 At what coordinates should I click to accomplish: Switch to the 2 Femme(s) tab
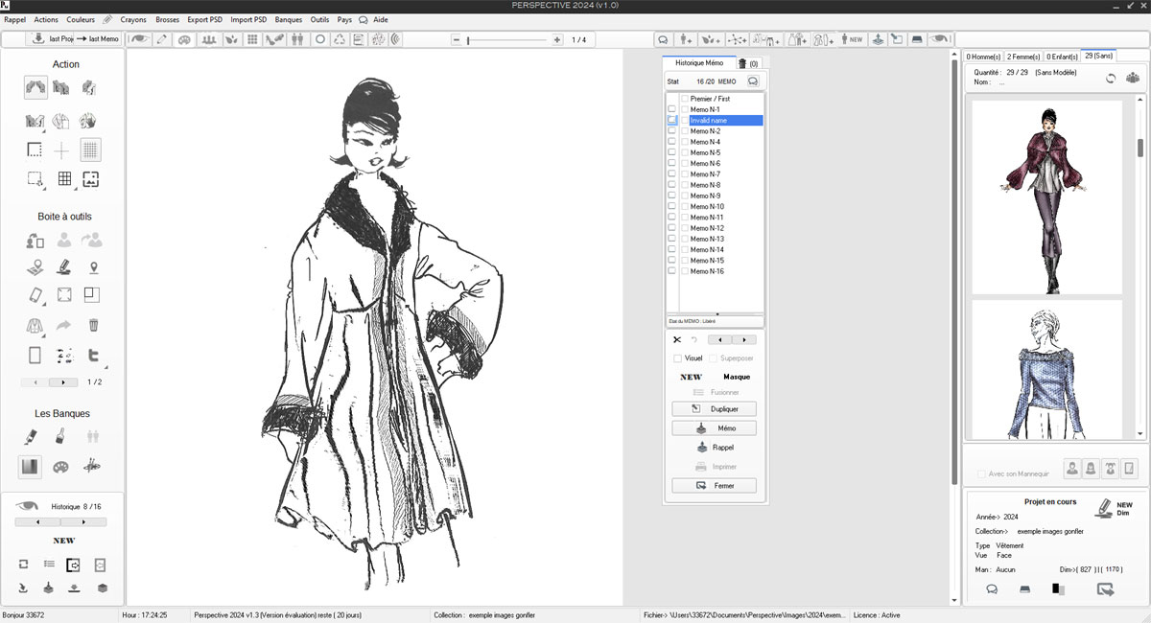(x=1022, y=57)
